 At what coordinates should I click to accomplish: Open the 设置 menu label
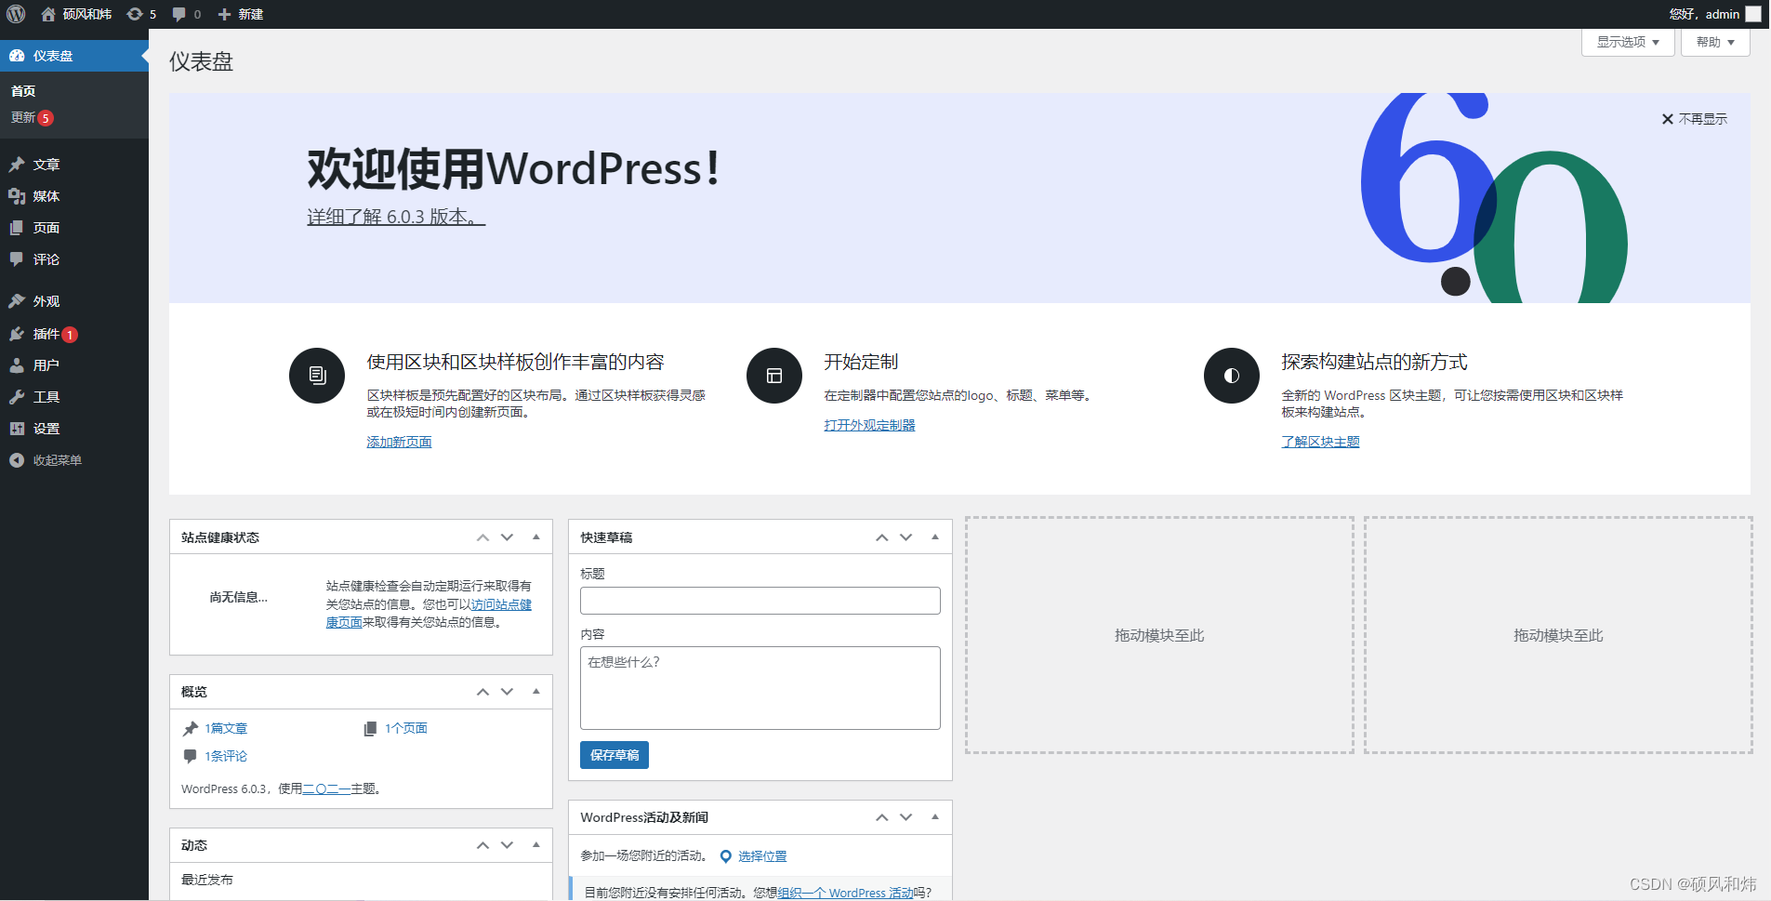46,429
